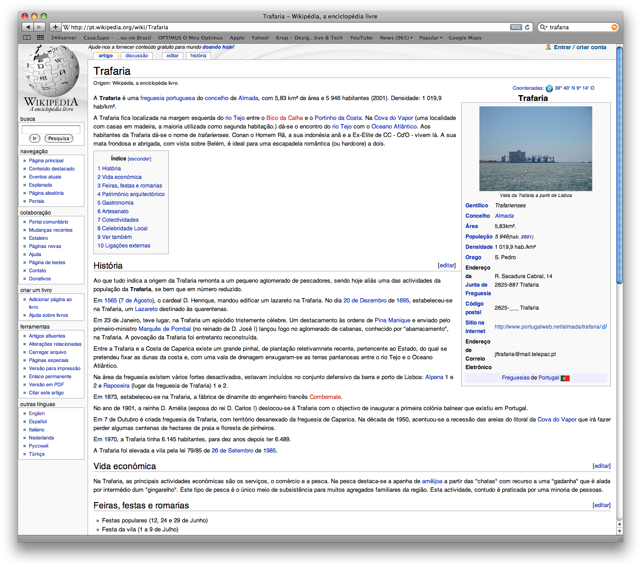Open the Русский language link
641x567 pixels.
(38, 446)
